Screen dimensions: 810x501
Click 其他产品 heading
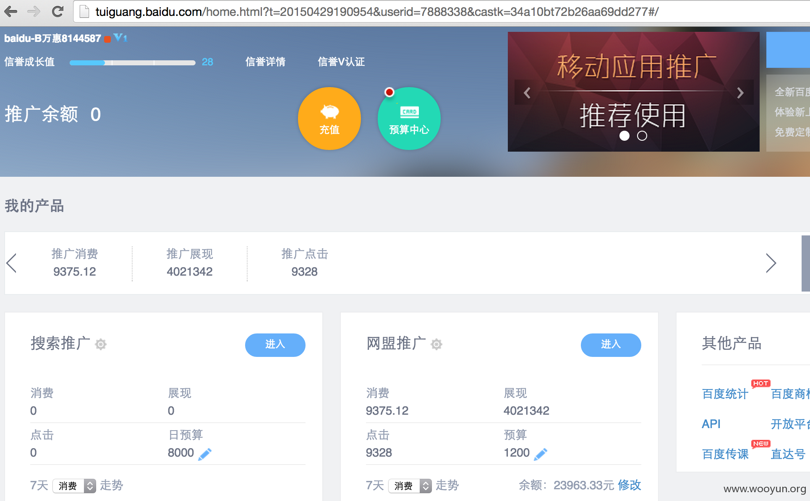732,343
